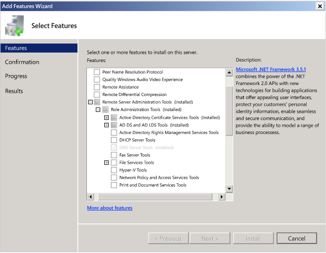Screen dimensions: 326x253
Task: Click the Add Features server icon
Action: 14,26
